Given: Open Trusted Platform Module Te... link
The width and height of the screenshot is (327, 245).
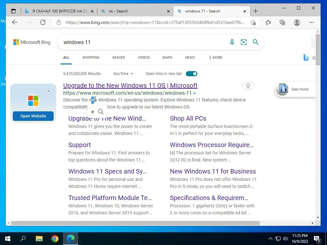Looking at the screenshot, I should 110,198.
